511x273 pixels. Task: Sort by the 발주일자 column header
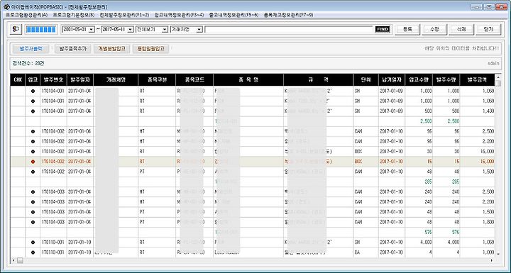80,80
